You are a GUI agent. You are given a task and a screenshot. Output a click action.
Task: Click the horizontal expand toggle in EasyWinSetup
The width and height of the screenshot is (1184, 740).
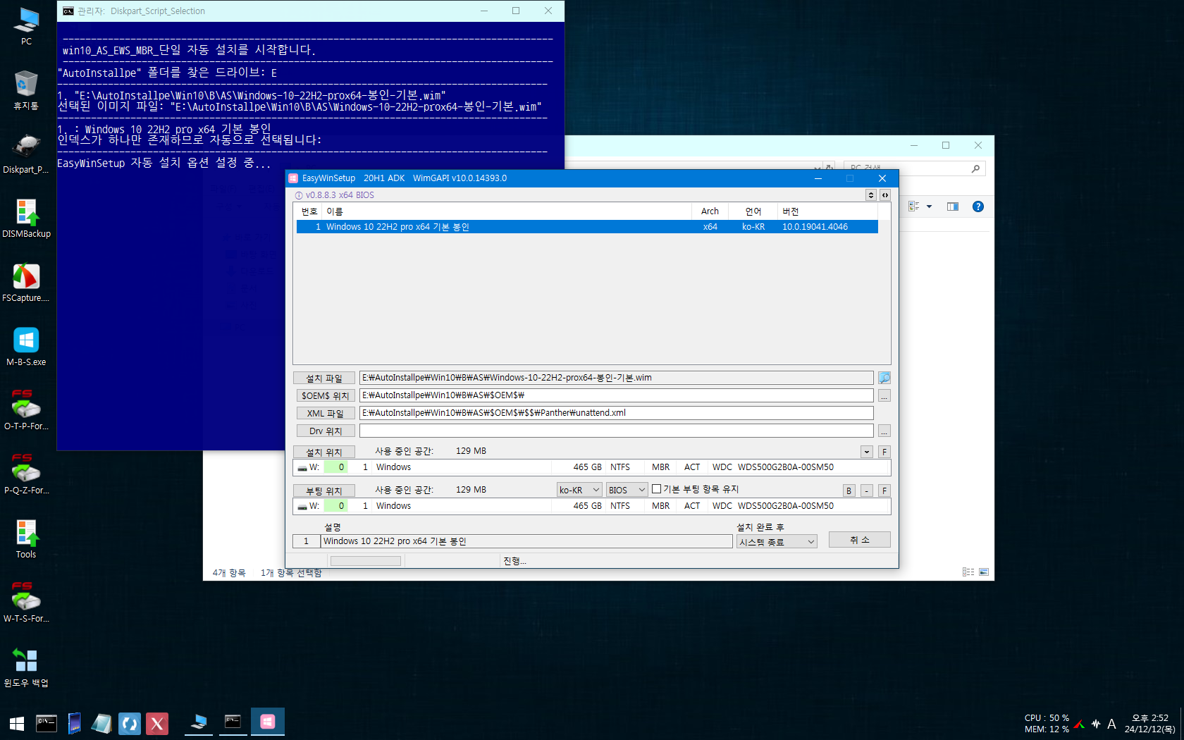click(885, 195)
